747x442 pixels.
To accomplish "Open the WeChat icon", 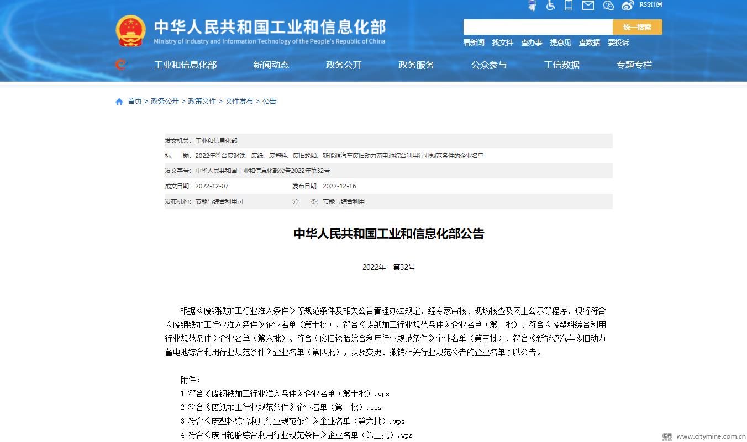I will (608, 6).
